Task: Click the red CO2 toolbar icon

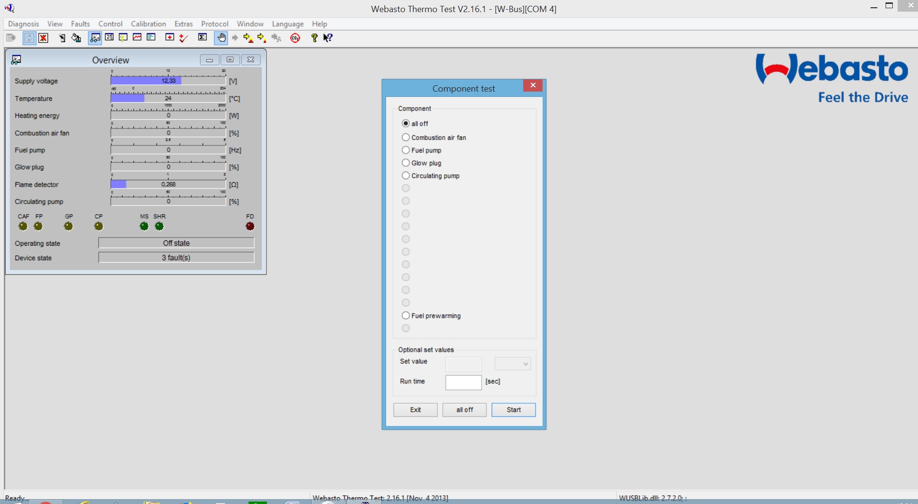Action: (295, 38)
